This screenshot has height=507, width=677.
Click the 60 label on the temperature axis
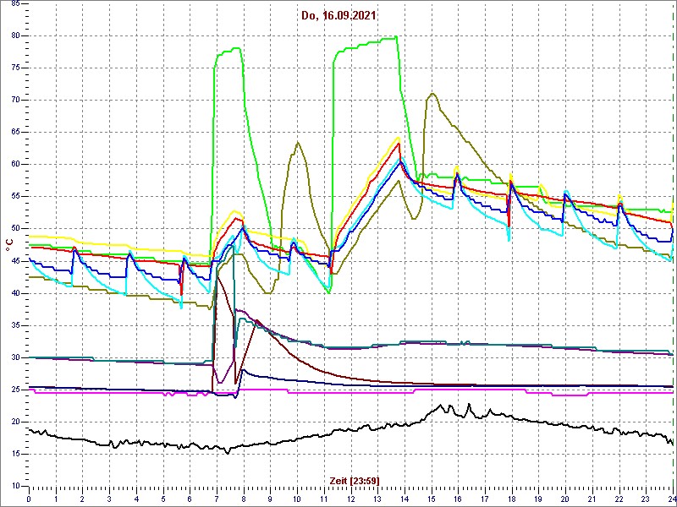pyautogui.click(x=14, y=164)
